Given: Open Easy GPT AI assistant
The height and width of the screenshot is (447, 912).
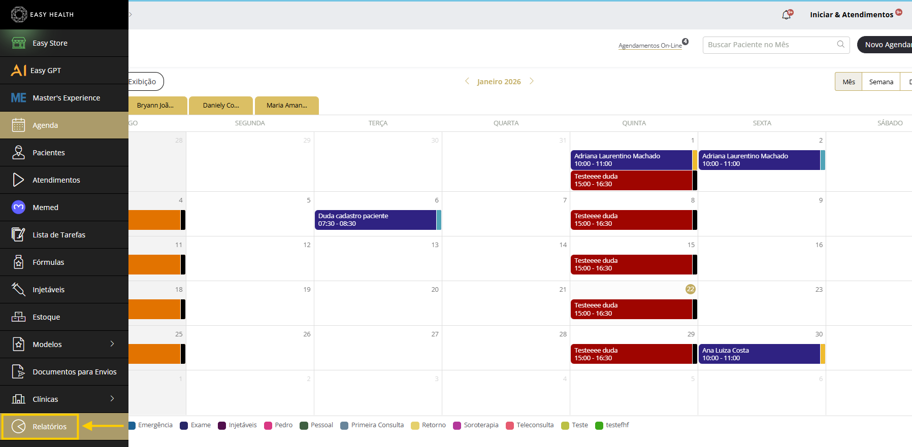Looking at the screenshot, I should pos(19,71).
